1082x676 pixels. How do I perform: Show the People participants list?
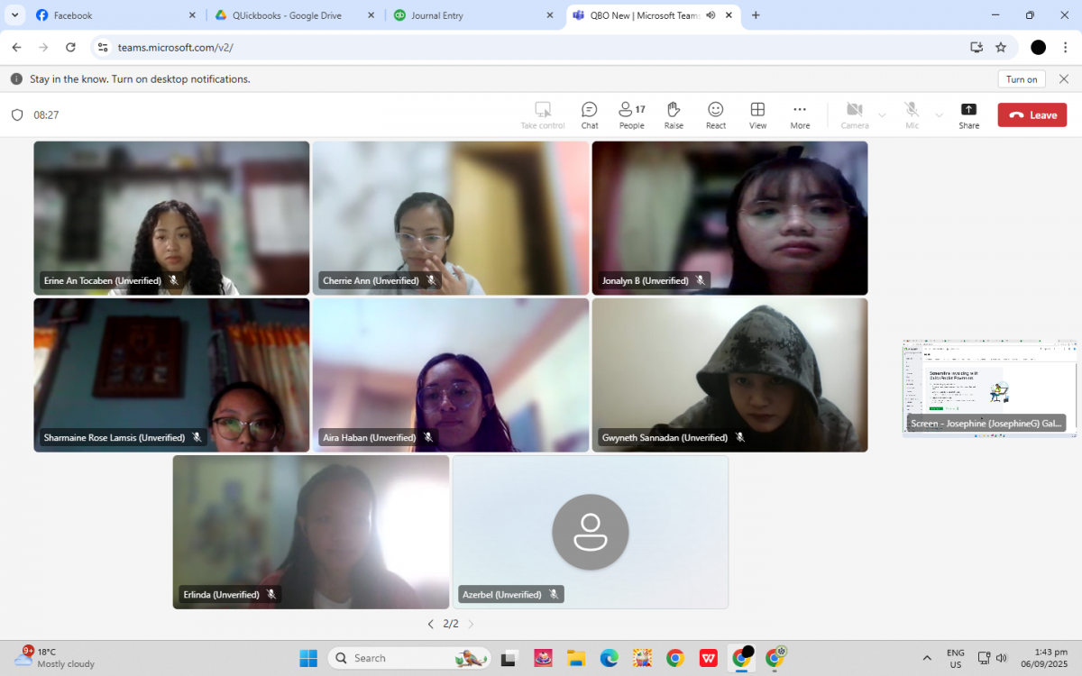tap(631, 114)
